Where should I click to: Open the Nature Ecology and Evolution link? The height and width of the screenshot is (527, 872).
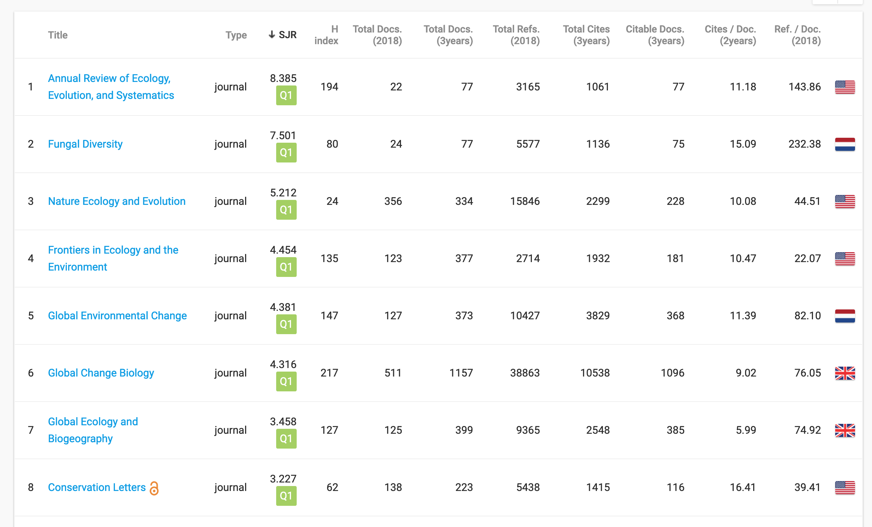coord(117,201)
